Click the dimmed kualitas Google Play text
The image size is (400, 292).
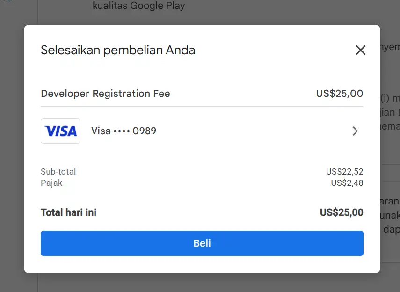138,6
